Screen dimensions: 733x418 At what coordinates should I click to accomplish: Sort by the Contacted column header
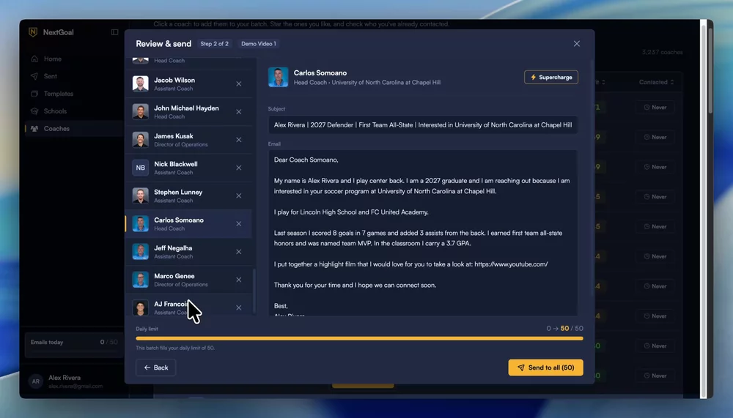coord(656,82)
